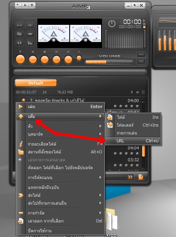Viewport: 176px width, 237px height.
Task: Choose สถานที่ตั้งของไฟล์ file location entry
Action: pyautogui.click(x=60, y=152)
